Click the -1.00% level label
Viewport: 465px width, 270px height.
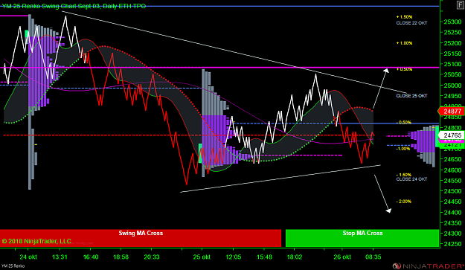pos(403,149)
